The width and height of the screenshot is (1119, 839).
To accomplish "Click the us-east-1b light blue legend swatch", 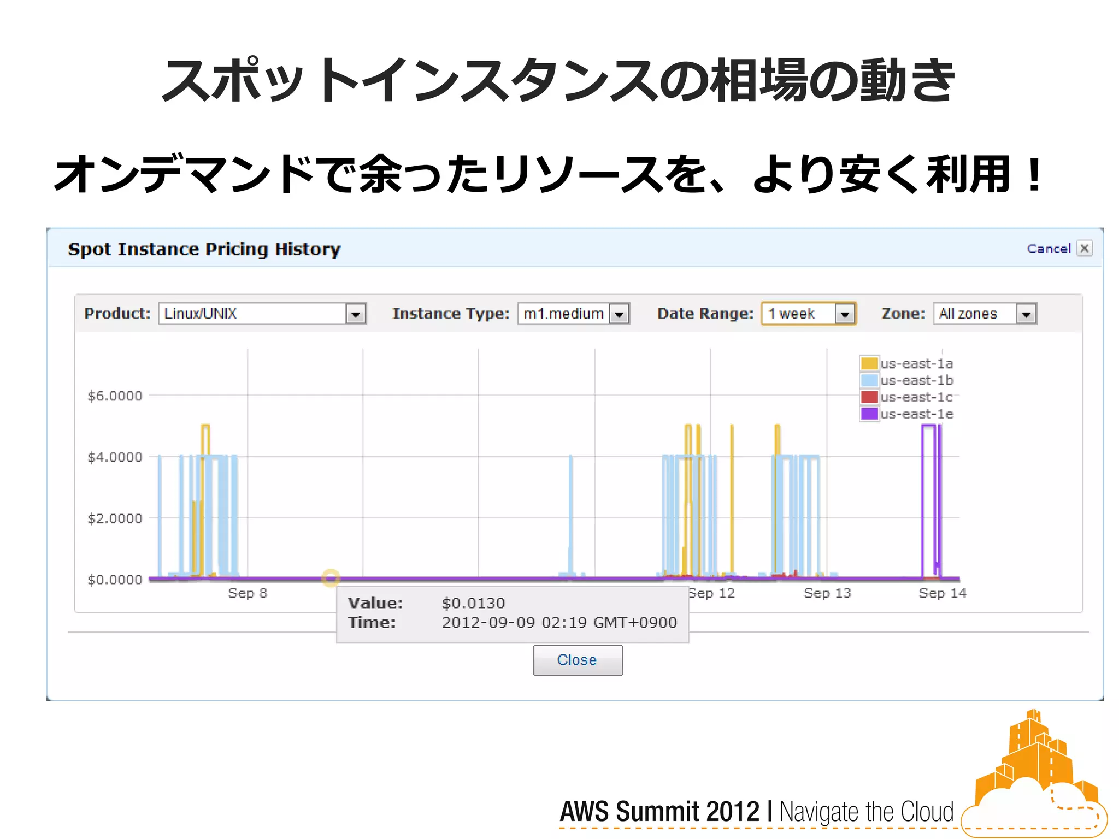I will (869, 380).
